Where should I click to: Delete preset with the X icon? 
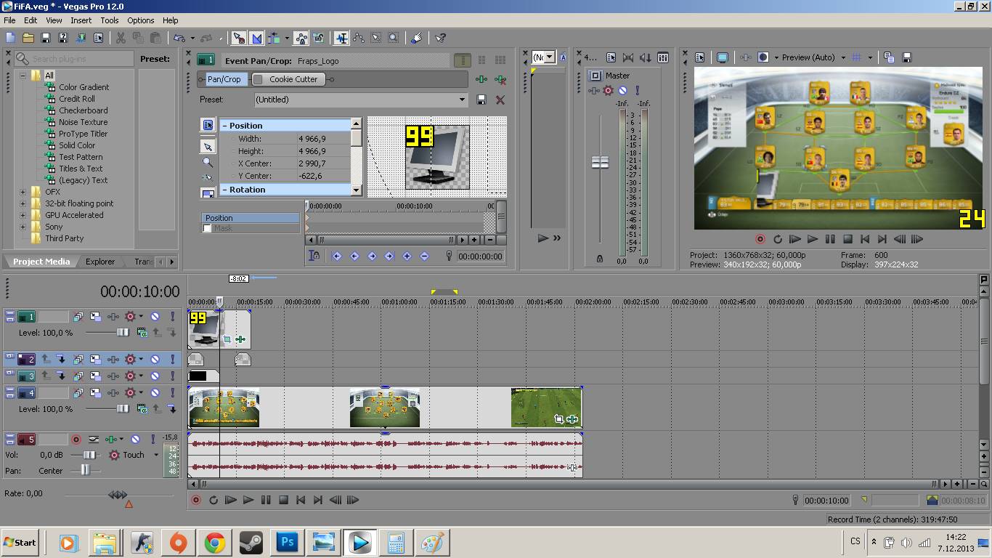(500, 100)
